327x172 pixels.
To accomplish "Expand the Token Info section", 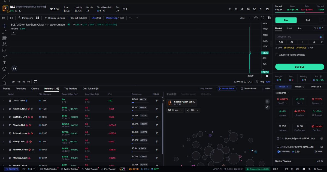I will [282, 93].
